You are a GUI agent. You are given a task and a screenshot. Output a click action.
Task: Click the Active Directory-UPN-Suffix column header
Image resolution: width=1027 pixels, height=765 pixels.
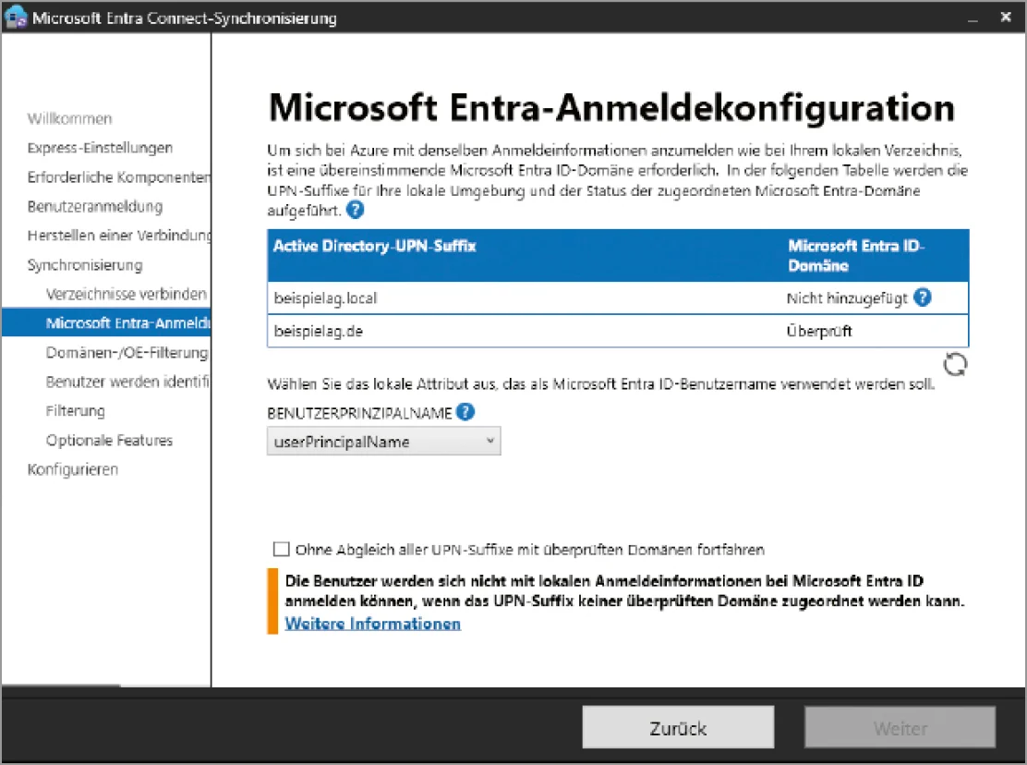[375, 246]
